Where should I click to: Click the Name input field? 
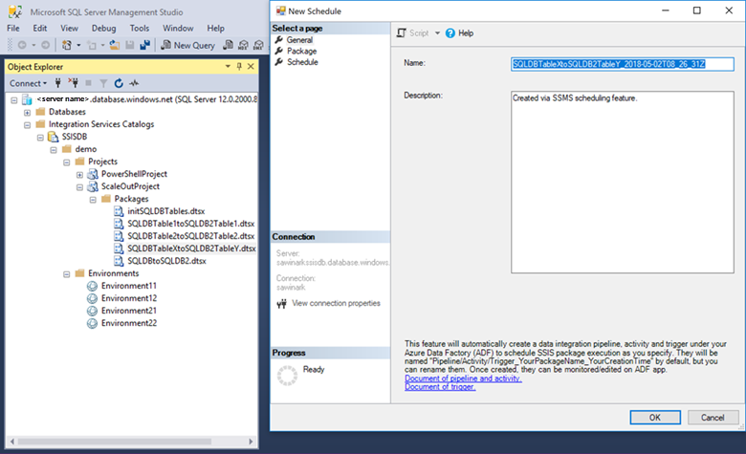(623, 64)
